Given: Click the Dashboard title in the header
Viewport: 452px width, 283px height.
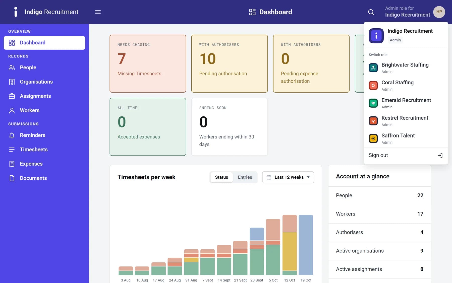Looking at the screenshot, I should (x=275, y=12).
